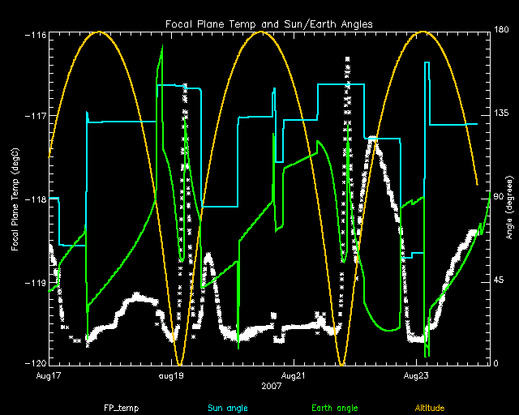Click the Aug21 x-axis date label
The width and height of the screenshot is (519, 415).
click(294, 376)
